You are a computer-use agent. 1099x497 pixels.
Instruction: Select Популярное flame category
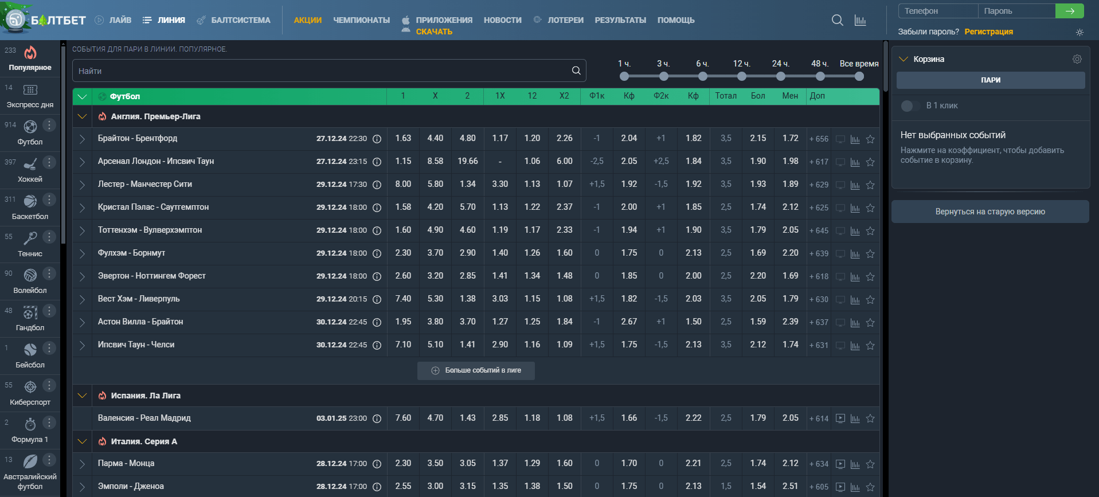[x=30, y=58]
